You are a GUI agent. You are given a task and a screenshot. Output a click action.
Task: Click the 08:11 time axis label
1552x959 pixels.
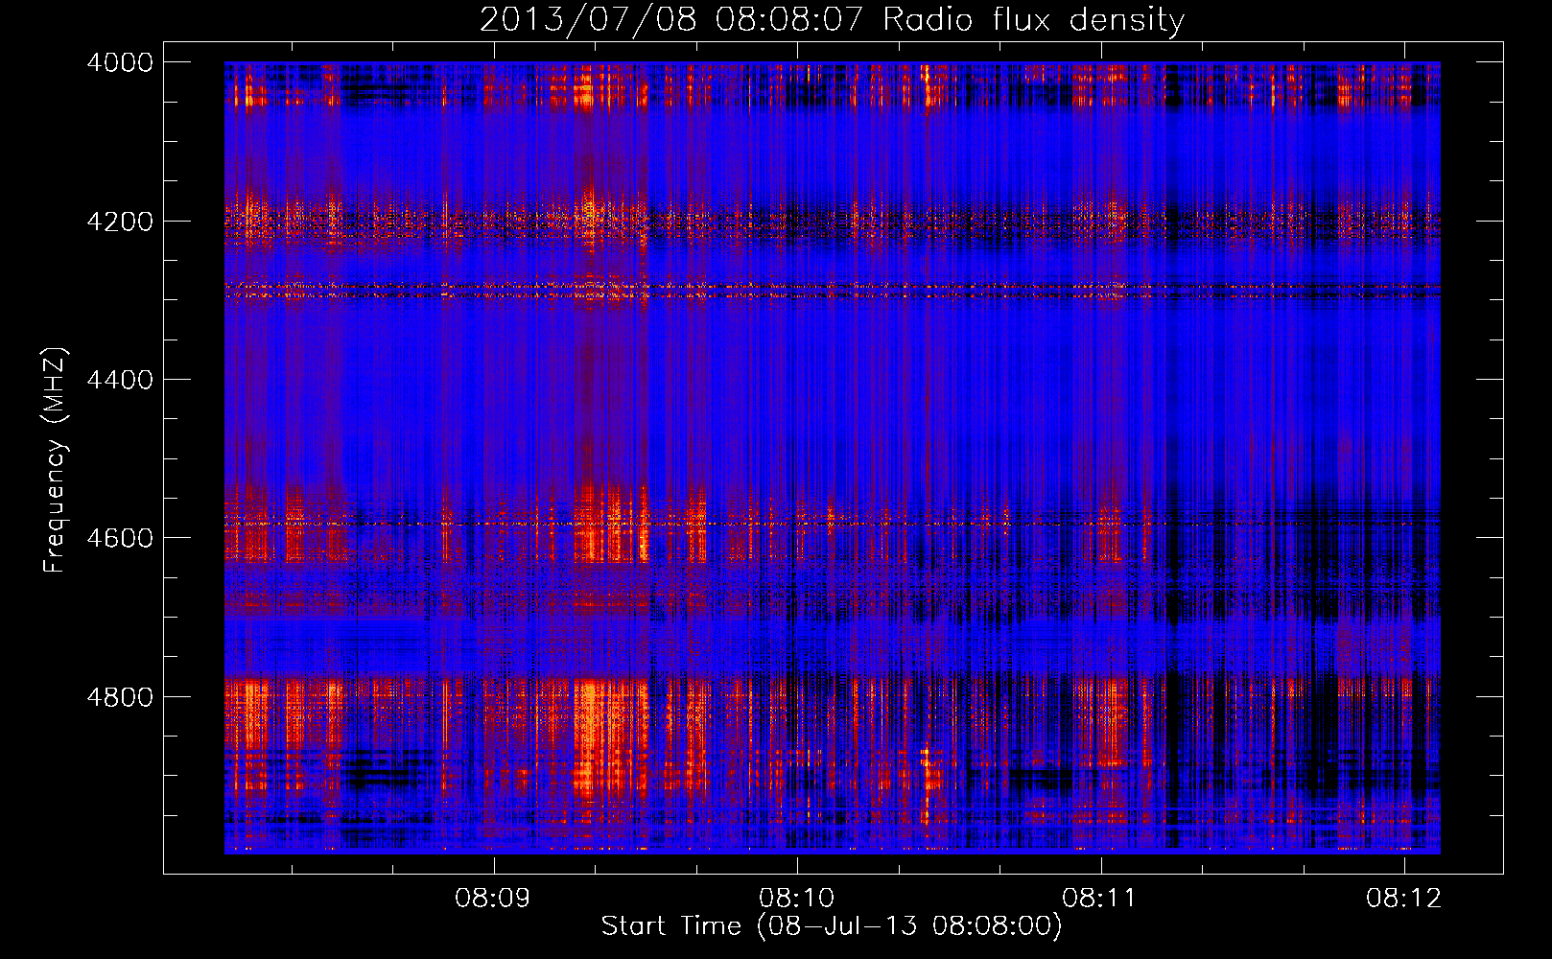[x=1100, y=899]
